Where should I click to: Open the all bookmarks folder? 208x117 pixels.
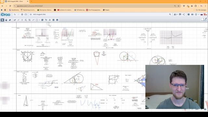pos(201,10)
